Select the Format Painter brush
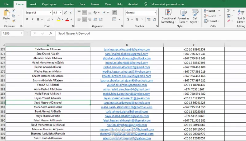 pyautogui.click(x=14, y=21)
